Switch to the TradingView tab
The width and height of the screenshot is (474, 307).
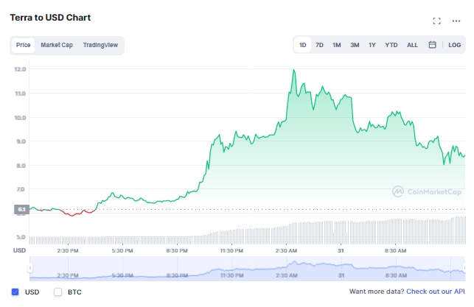tap(102, 45)
